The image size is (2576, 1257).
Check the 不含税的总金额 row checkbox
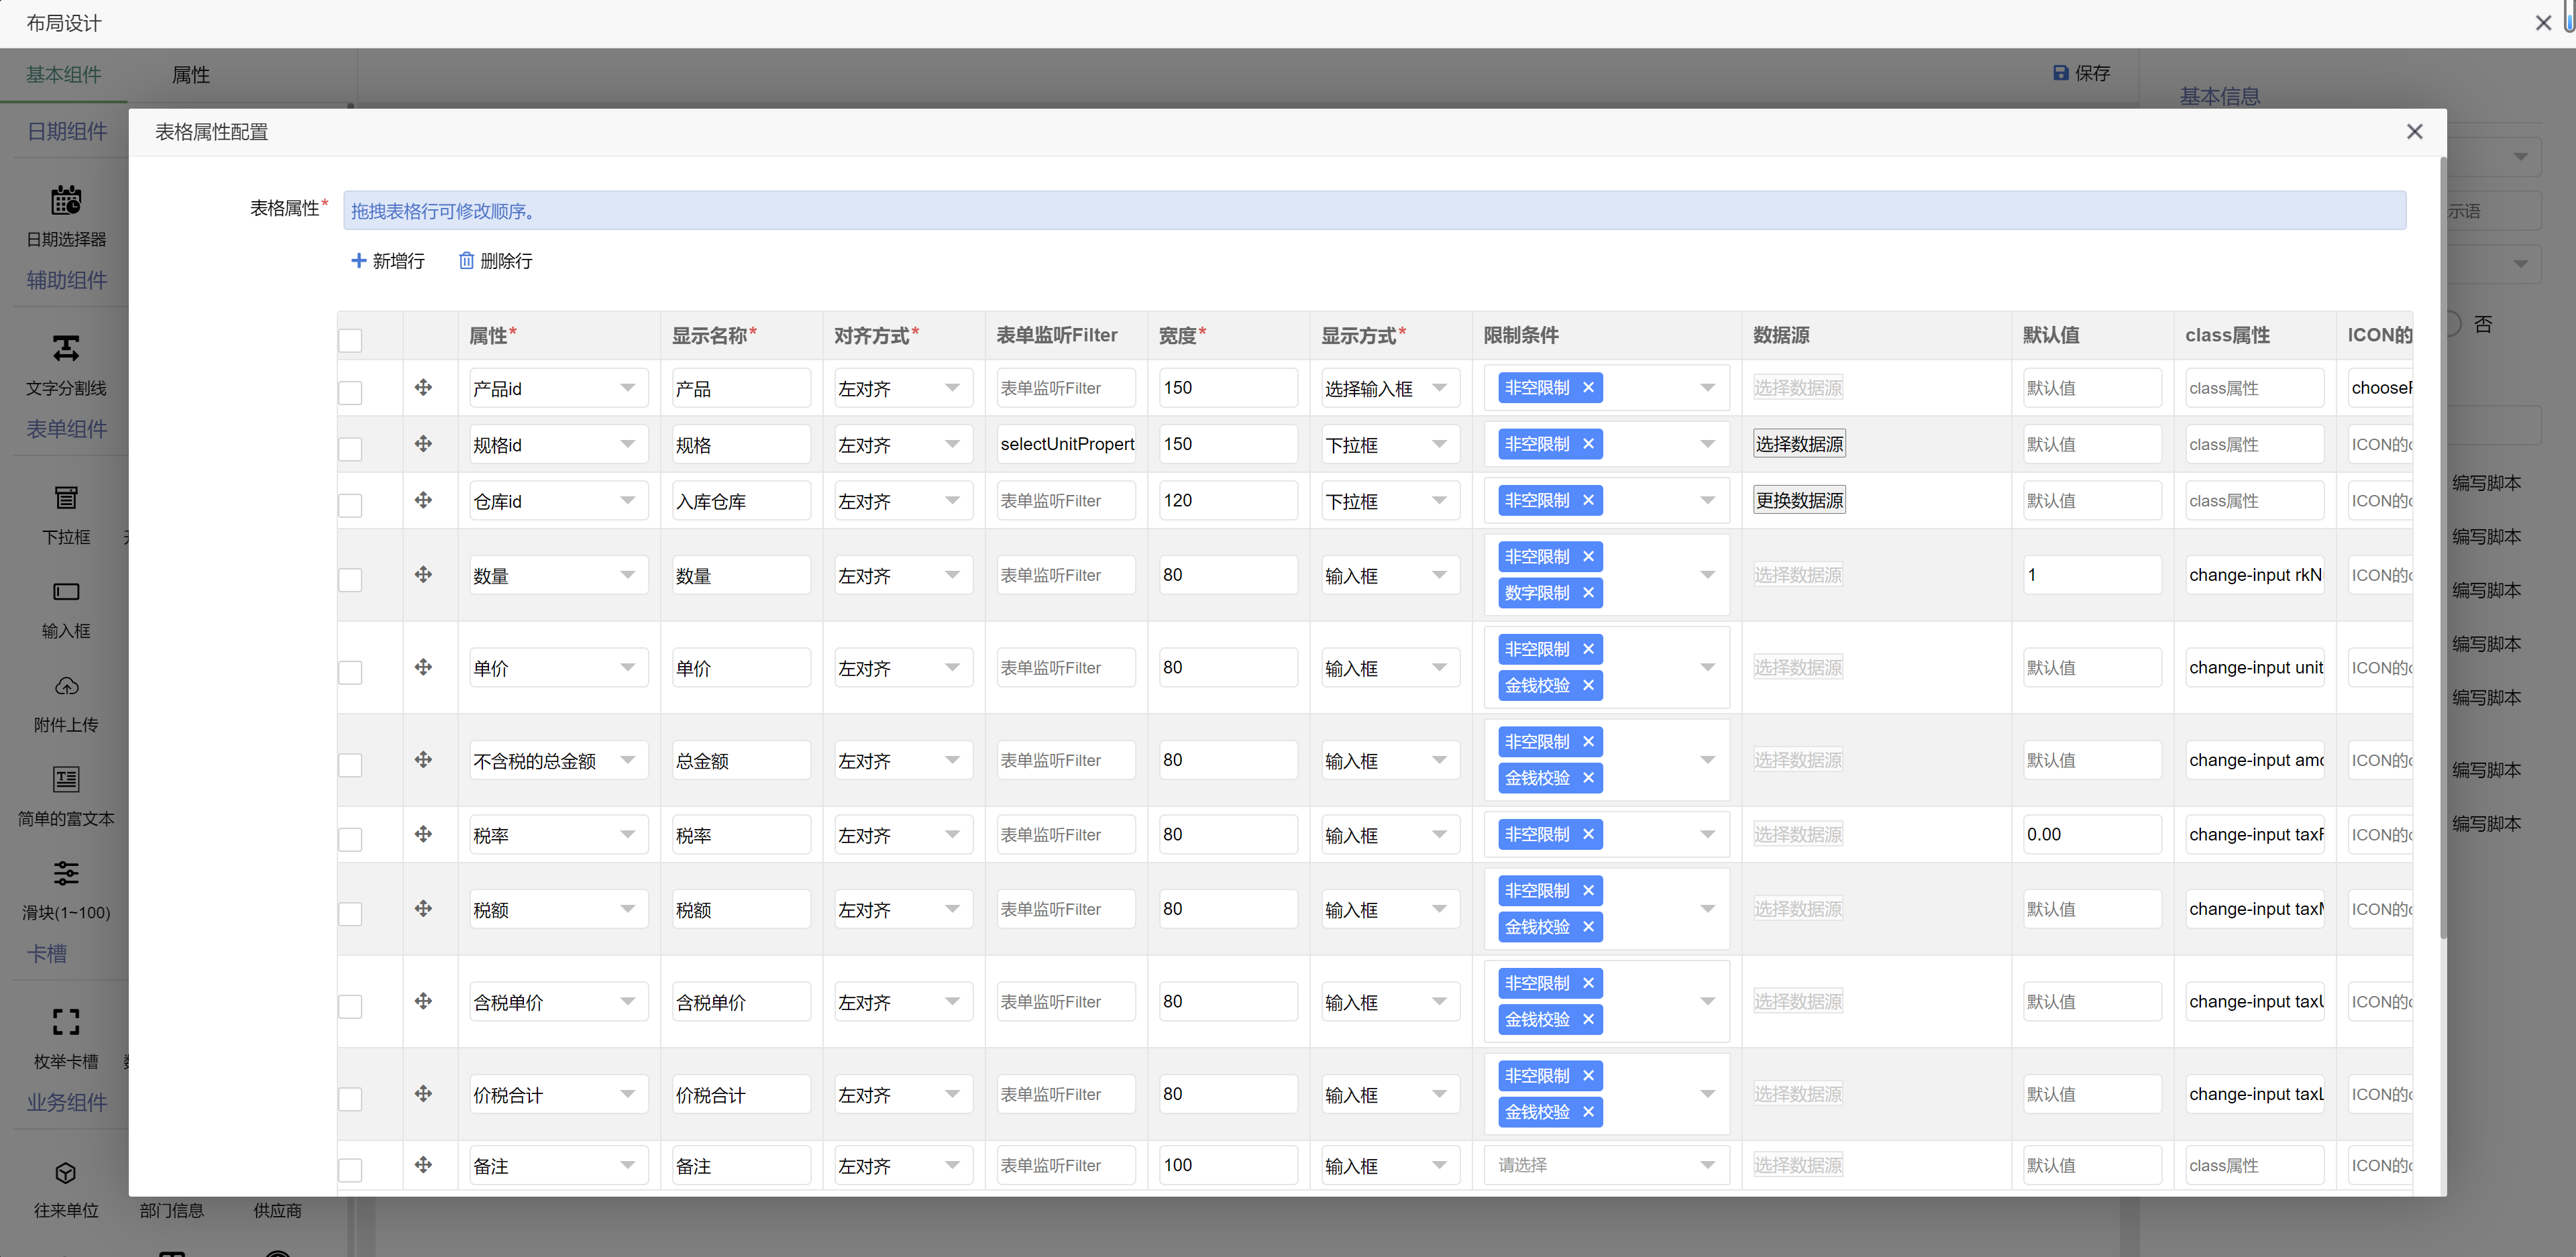[x=350, y=765]
